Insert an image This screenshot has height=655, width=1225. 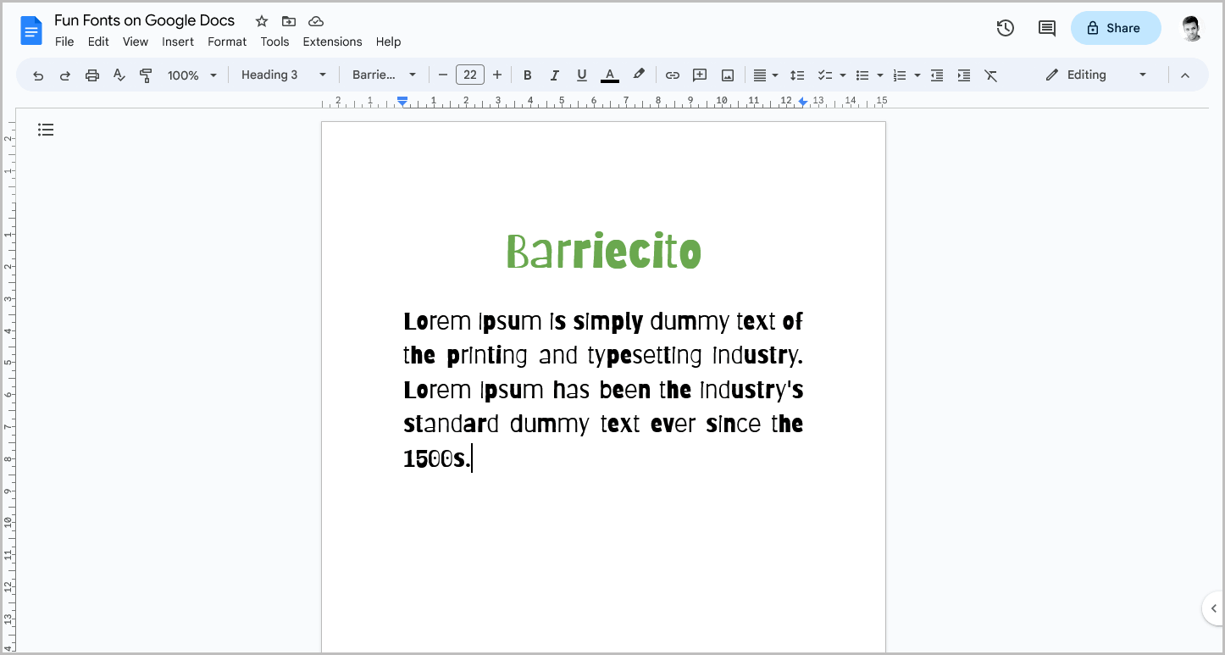click(727, 75)
